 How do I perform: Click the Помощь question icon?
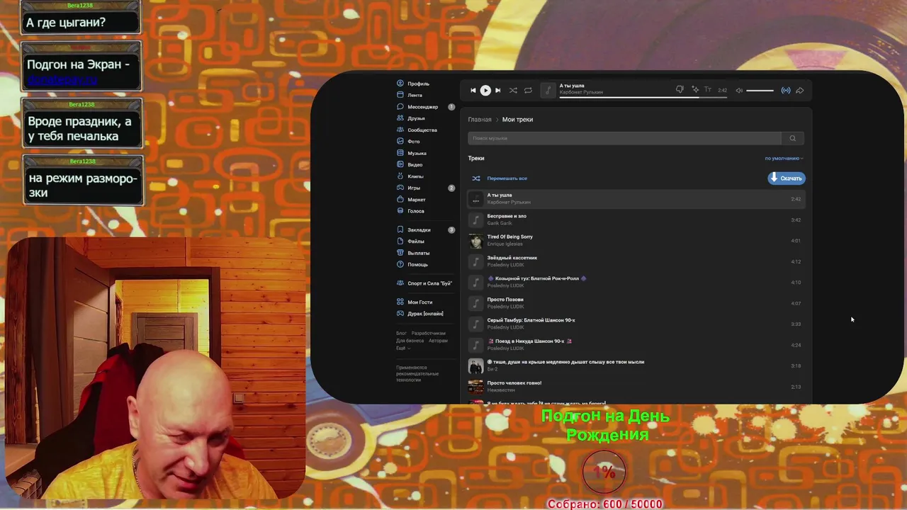(x=400, y=264)
